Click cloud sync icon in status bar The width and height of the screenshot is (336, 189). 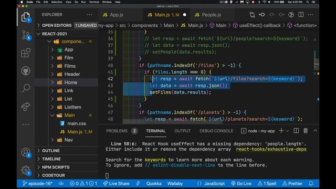[61, 183]
